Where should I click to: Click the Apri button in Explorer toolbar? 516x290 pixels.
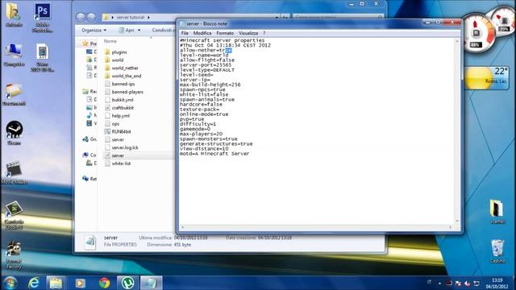(127, 30)
